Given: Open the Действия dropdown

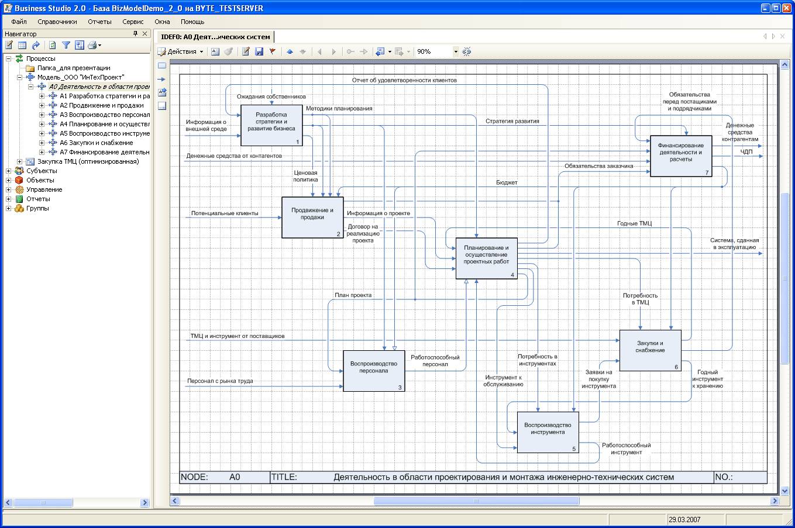Looking at the screenshot, I should (x=181, y=51).
